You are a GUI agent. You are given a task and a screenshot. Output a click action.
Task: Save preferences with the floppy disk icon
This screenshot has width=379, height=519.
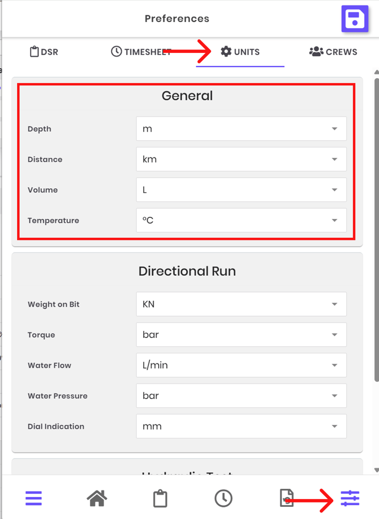tap(355, 19)
